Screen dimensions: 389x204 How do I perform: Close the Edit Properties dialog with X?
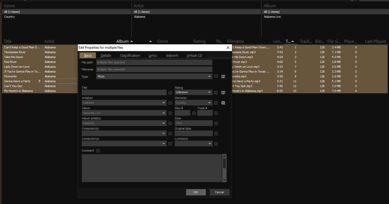[x=228, y=48]
